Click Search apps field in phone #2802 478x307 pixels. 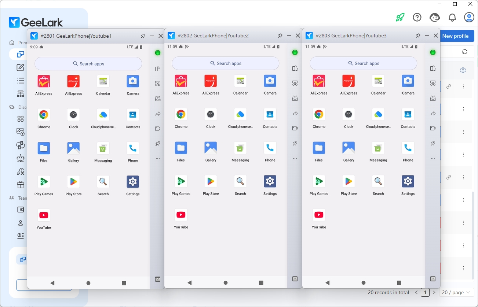tap(225, 63)
